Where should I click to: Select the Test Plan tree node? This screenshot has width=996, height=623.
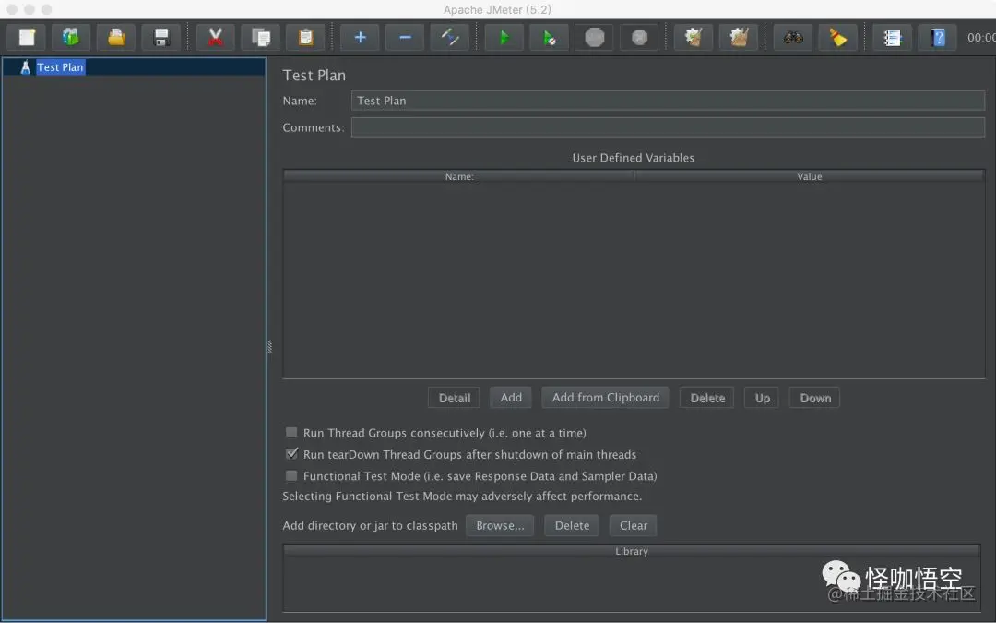(x=60, y=67)
